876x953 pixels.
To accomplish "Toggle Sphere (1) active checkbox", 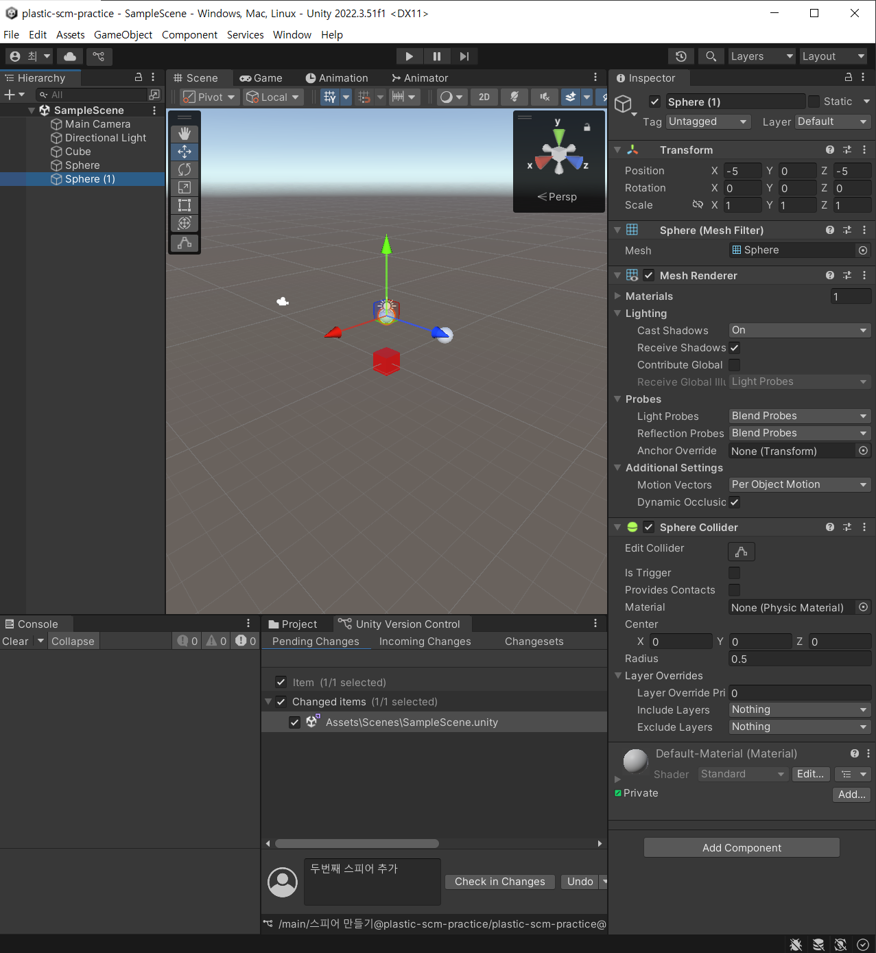I will pyautogui.click(x=655, y=102).
